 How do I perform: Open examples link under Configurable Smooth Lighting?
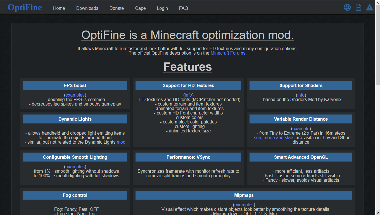point(75,167)
